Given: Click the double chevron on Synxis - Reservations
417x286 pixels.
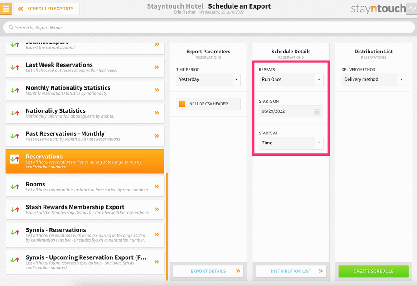Looking at the screenshot, I should [x=157, y=234].
